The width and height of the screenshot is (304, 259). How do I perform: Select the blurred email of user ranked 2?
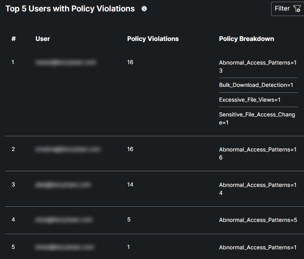[68, 149]
